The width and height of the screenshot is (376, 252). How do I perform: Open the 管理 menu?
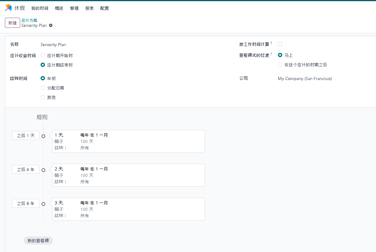(74, 8)
